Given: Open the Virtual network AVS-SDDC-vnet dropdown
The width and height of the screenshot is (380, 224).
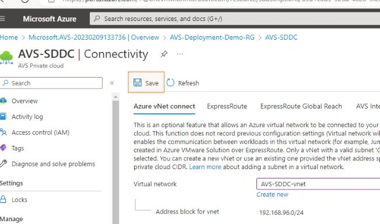Looking at the screenshot, I should tap(318, 184).
